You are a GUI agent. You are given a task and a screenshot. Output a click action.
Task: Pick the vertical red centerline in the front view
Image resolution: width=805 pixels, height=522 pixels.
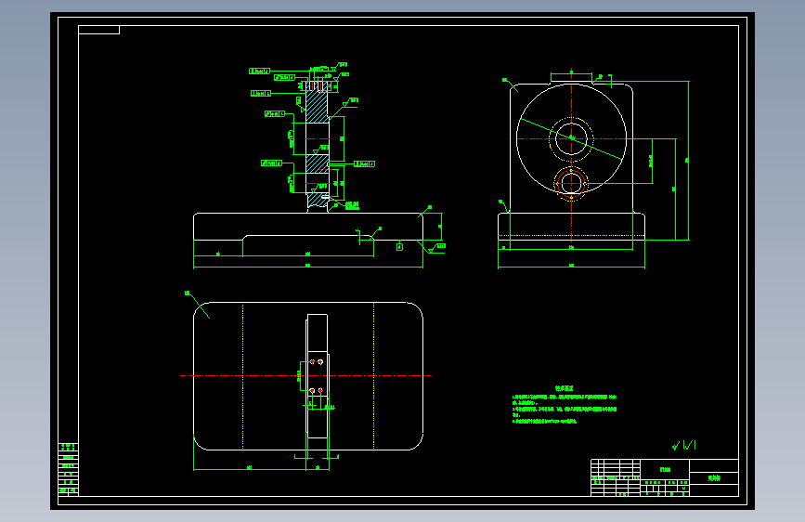tap(571, 157)
